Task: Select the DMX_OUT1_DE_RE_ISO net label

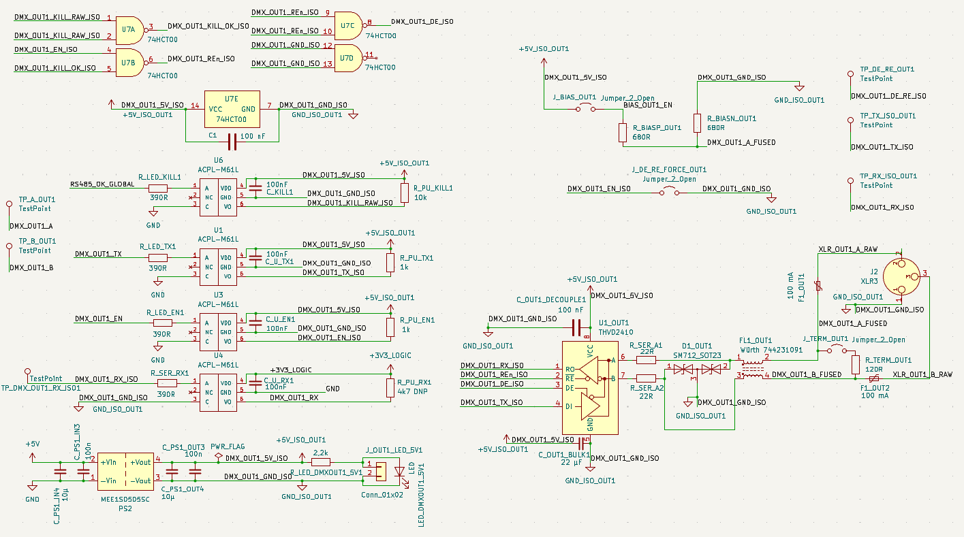Action: (x=888, y=96)
